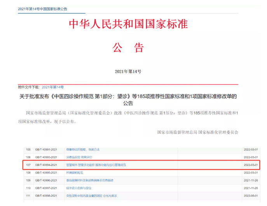Select standard number GB/T 40994-2021

[x=46, y=165]
